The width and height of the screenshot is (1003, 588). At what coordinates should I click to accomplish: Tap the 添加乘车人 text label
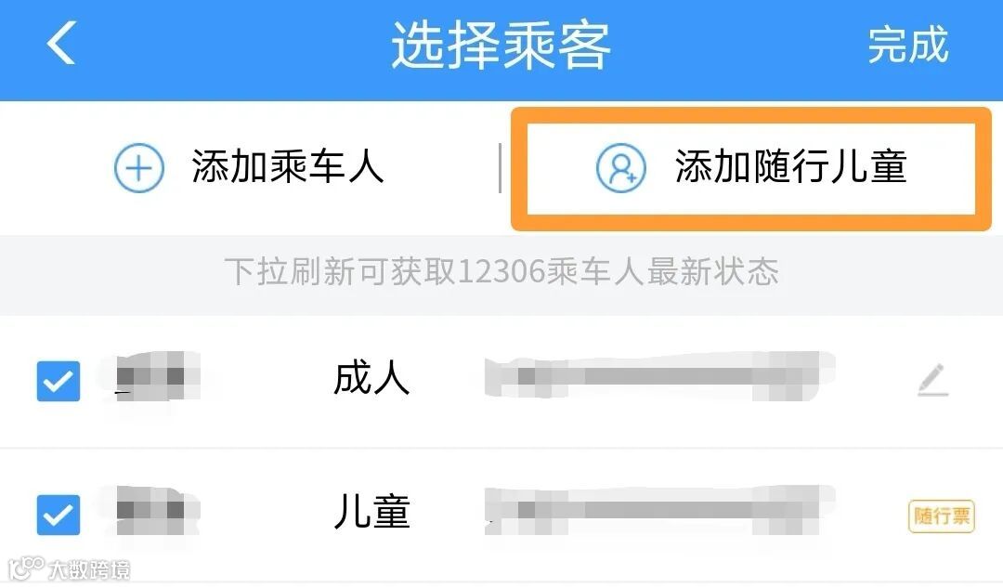click(x=287, y=166)
